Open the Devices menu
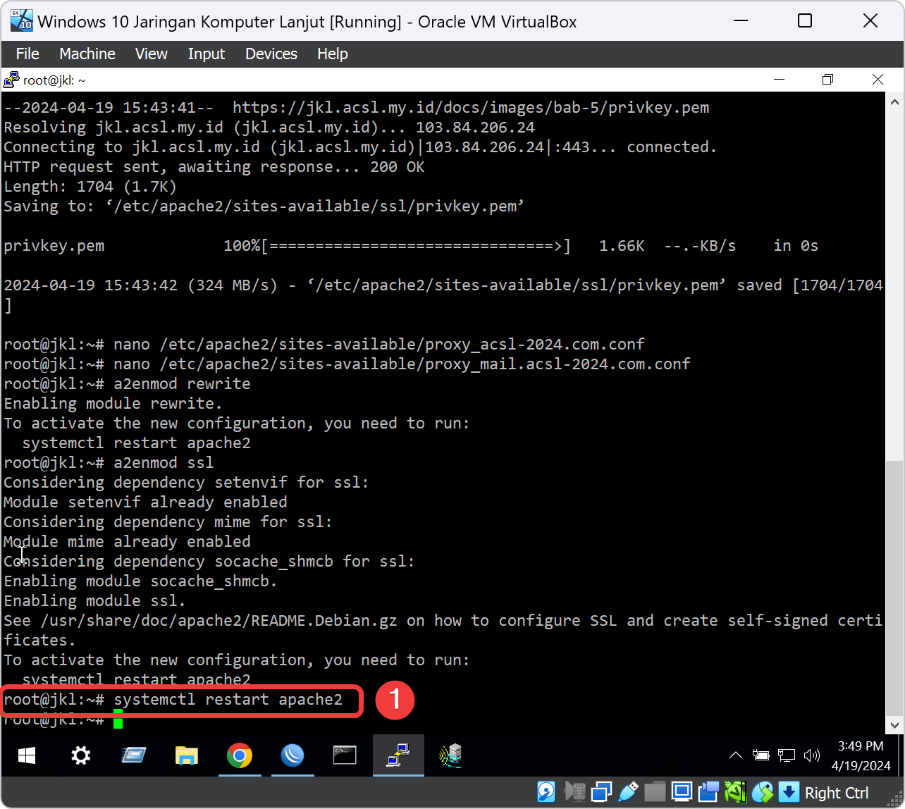 (x=271, y=54)
